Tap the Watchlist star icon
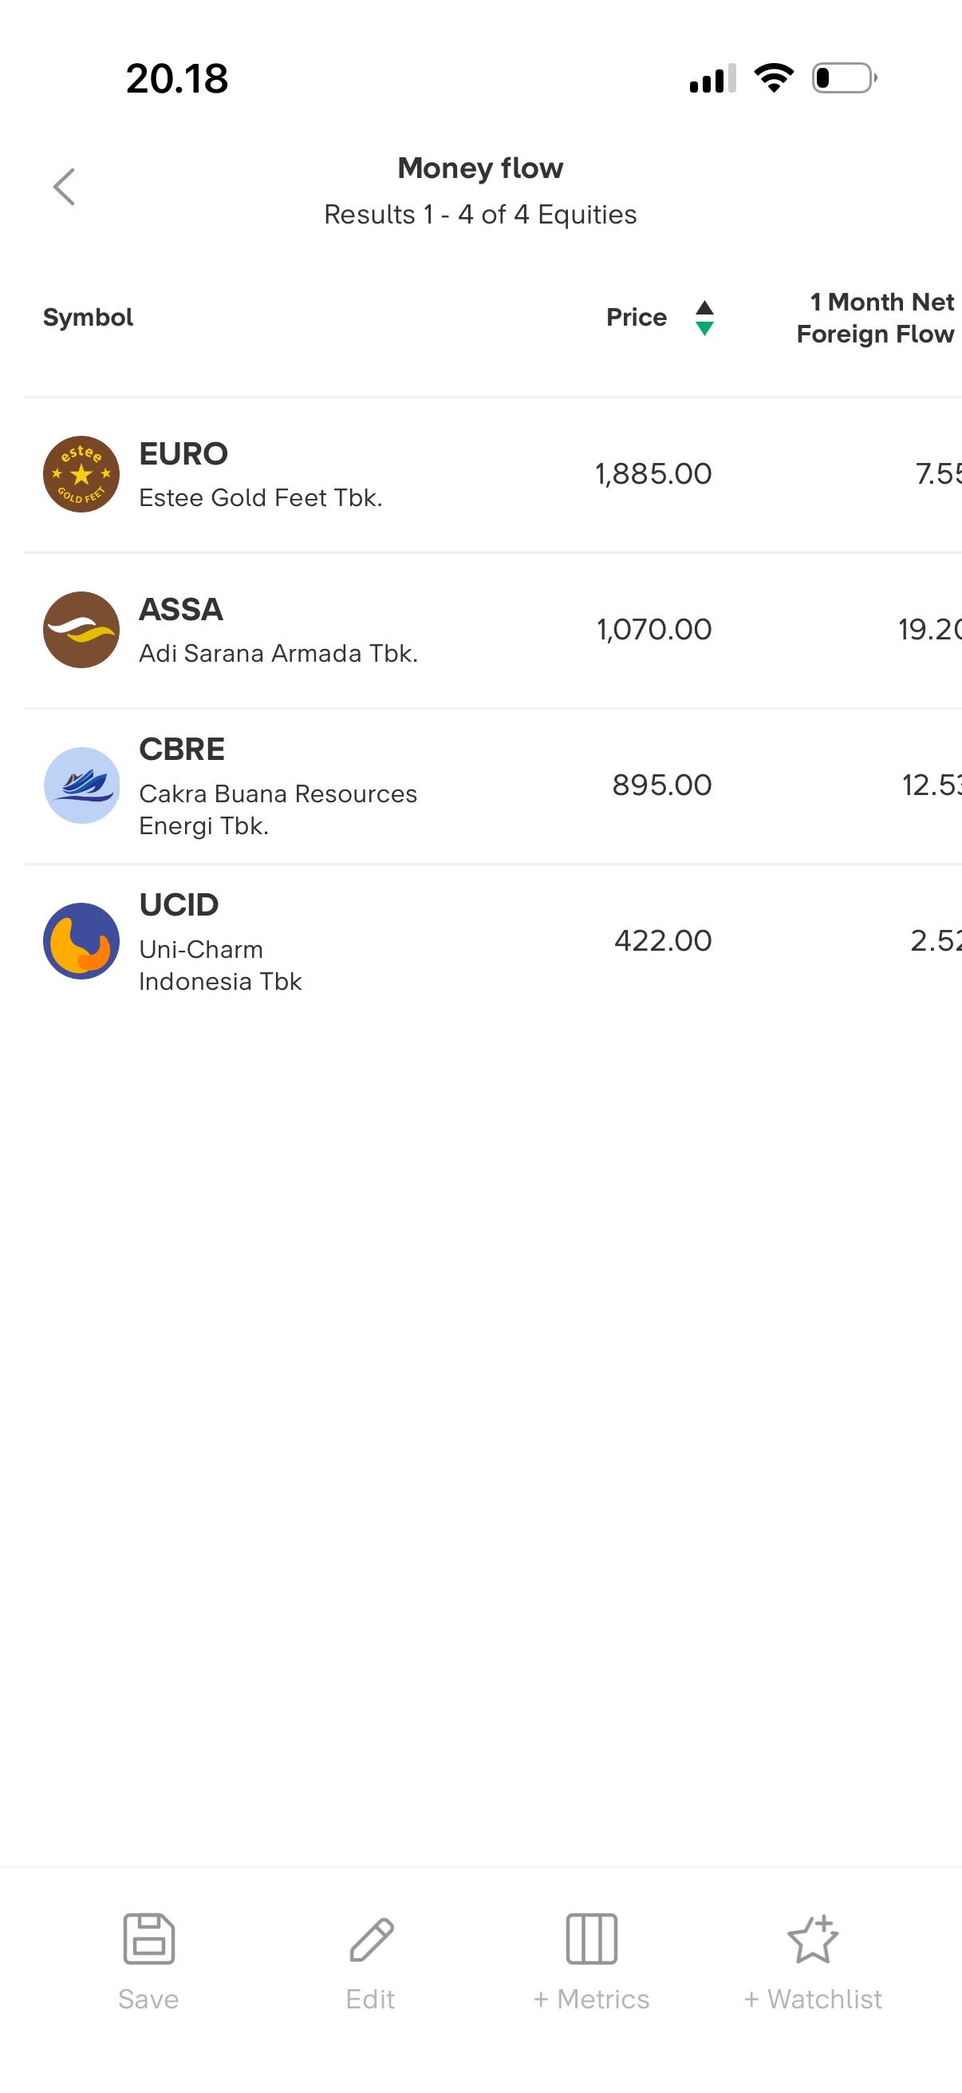The image size is (962, 2093). 813,1939
